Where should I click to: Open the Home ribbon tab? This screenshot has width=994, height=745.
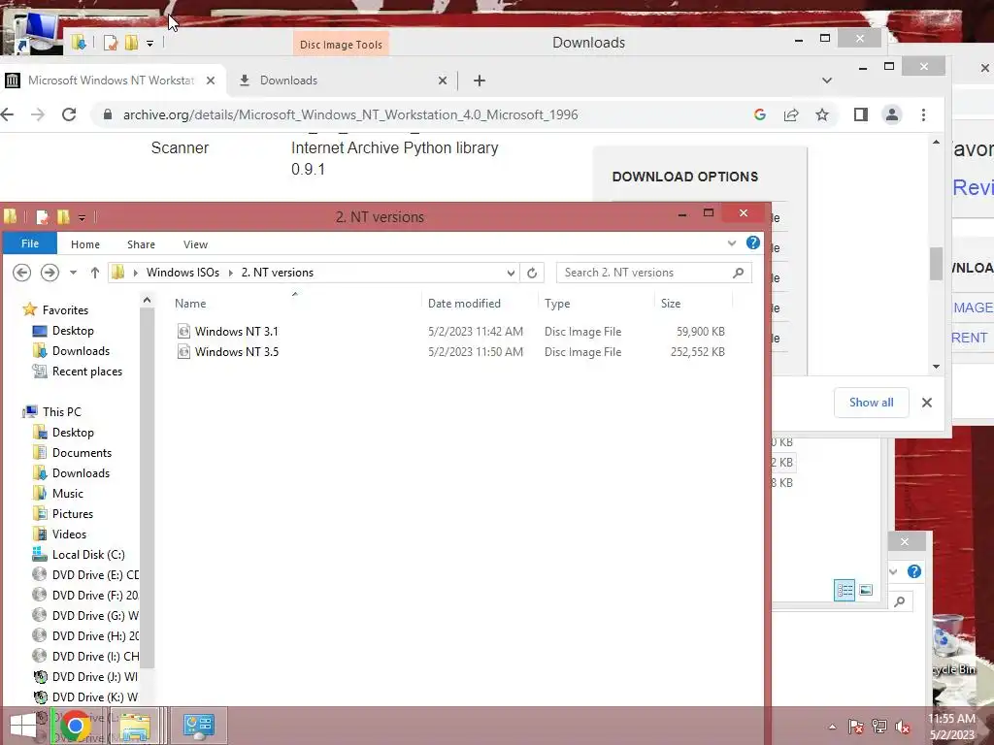[85, 244]
